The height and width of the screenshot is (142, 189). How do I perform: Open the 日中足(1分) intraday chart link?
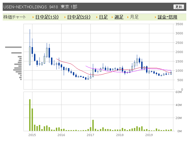coord(47,17)
